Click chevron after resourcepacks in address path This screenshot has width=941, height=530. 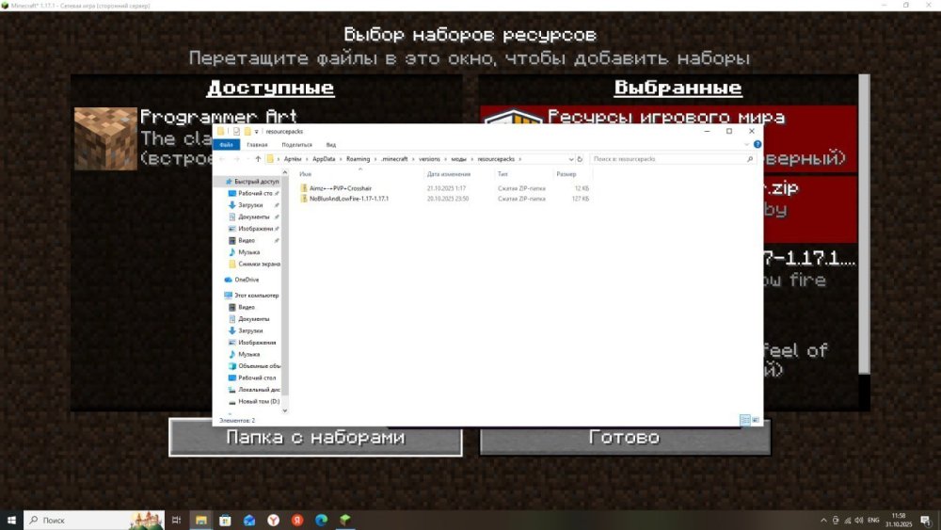[x=520, y=159]
